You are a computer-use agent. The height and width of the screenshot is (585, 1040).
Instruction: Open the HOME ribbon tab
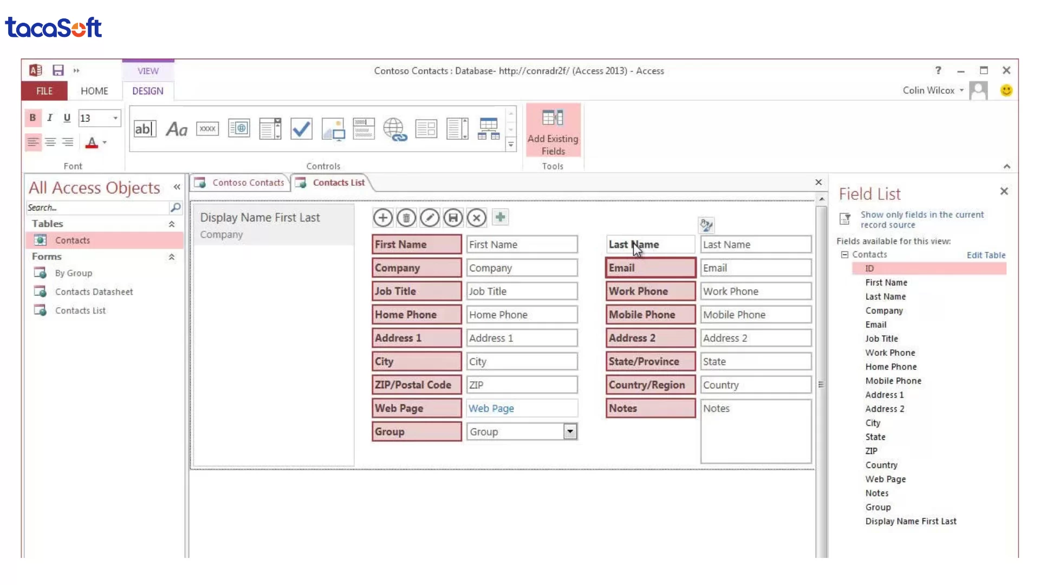(x=94, y=91)
